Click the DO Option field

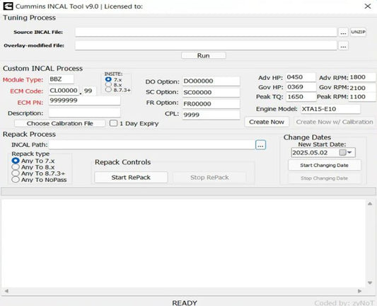coord(211,81)
